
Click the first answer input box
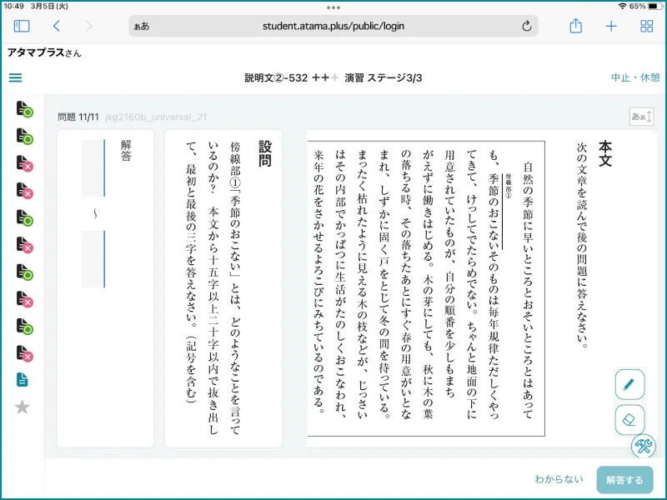tap(93, 168)
